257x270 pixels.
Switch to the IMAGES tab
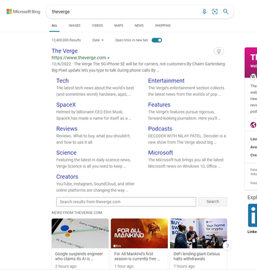click(74, 26)
